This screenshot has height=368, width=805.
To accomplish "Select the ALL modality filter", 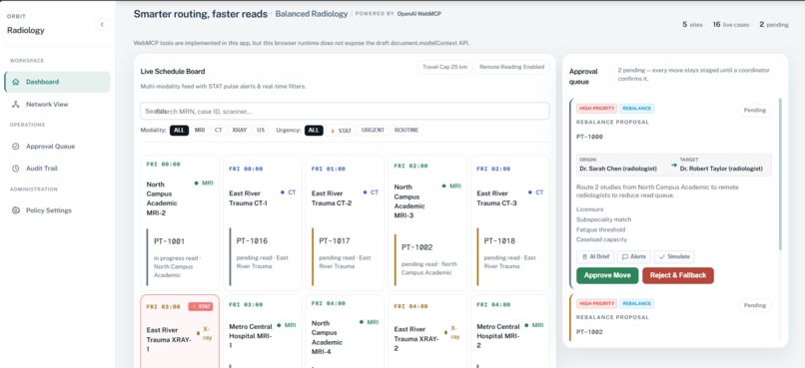I will pyautogui.click(x=179, y=131).
